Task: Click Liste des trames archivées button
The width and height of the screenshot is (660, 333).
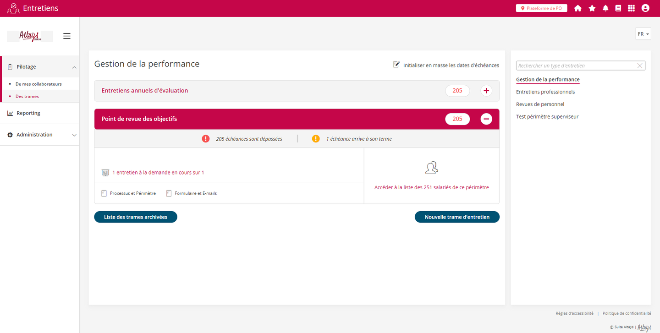Action: coord(136,217)
